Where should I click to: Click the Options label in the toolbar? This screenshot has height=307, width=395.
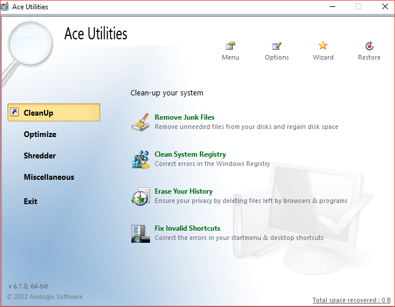pos(277,57)
